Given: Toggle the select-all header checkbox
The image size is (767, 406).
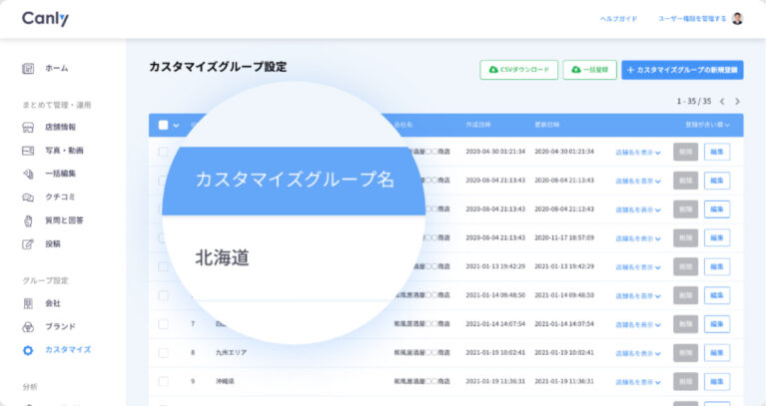Looking at the screenshot, I should [163, 125].
